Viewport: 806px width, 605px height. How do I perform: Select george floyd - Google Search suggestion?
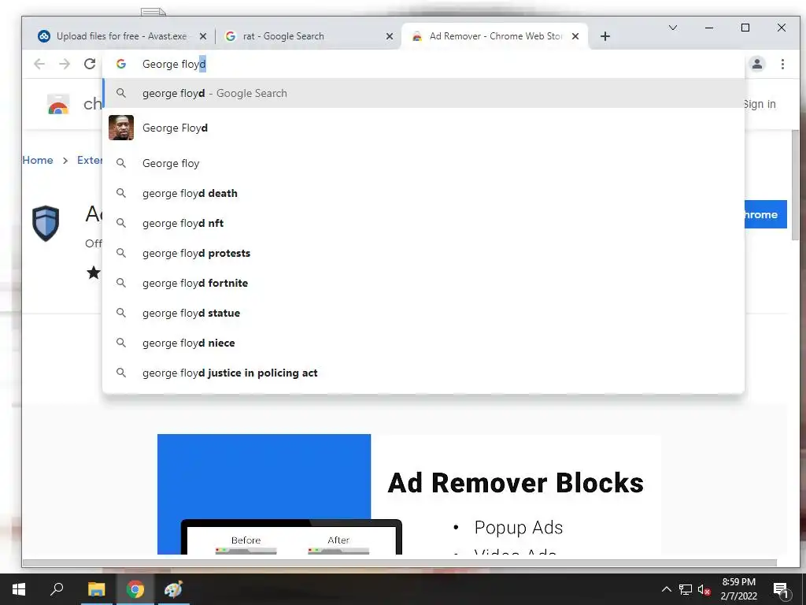423,93
